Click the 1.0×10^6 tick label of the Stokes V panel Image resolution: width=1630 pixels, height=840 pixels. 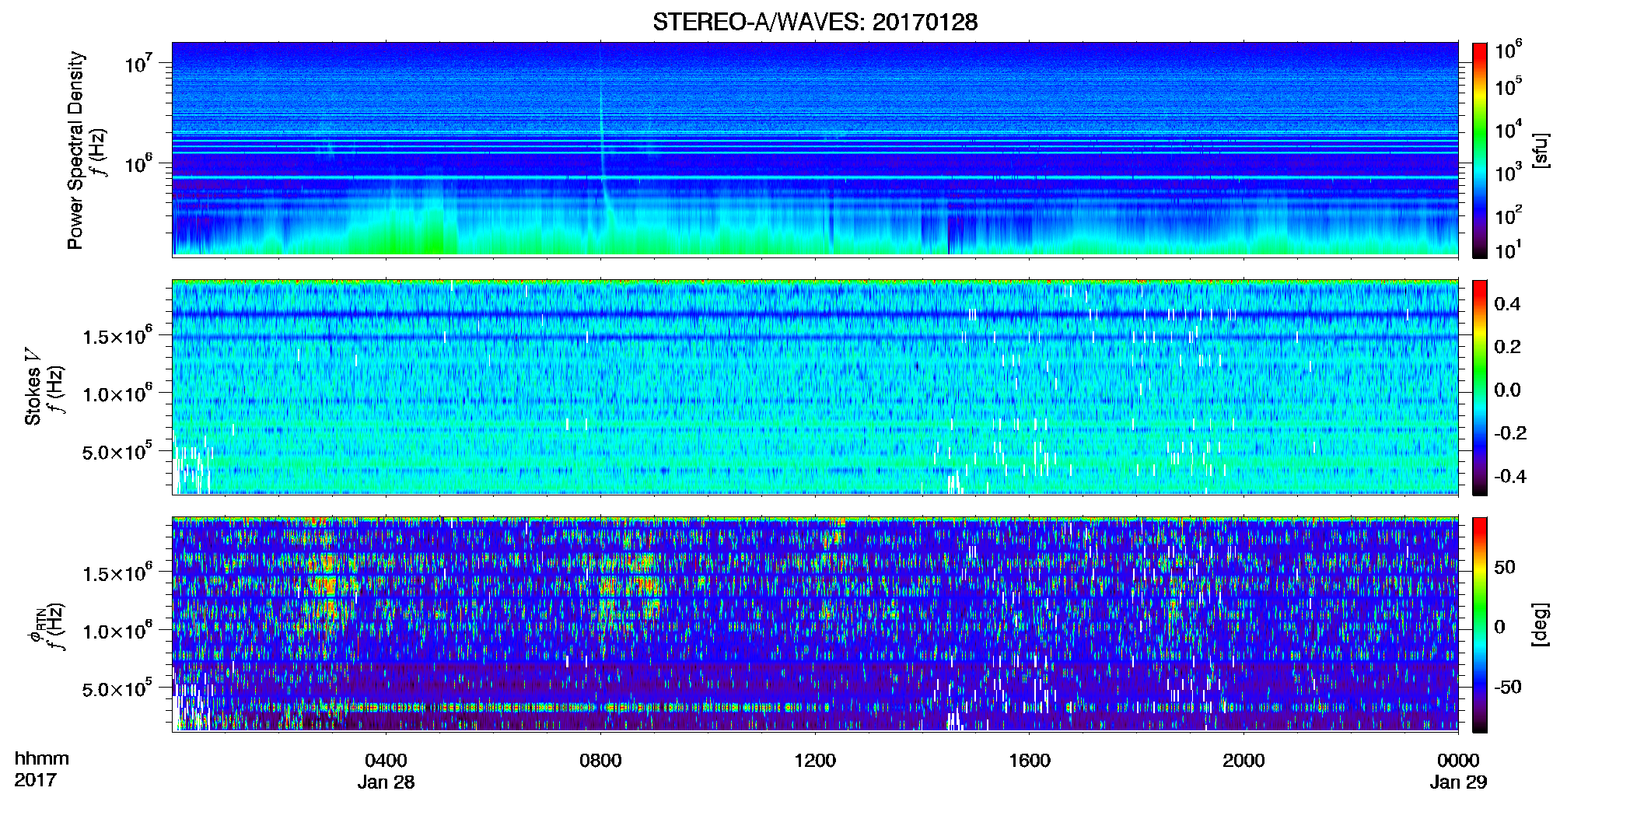pyautogui.click(x=117, y=393)
